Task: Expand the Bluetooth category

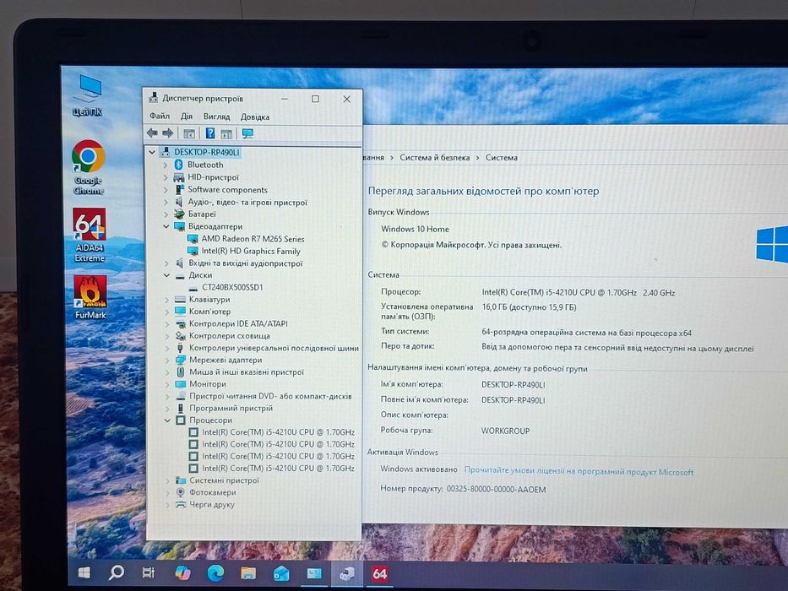Action: pyautogui.click(x=166, y=165)
